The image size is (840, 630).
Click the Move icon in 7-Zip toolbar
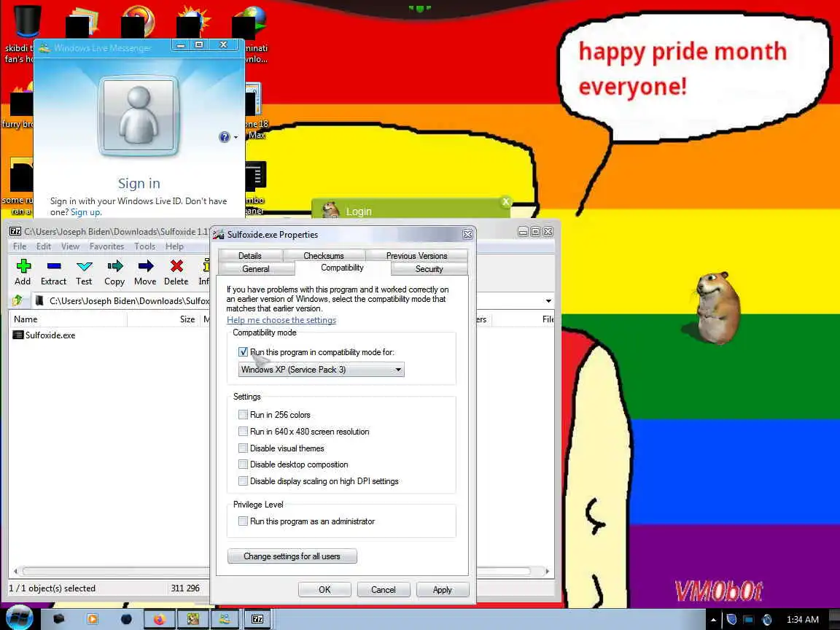pyautogui.click(x=145, y=265)
